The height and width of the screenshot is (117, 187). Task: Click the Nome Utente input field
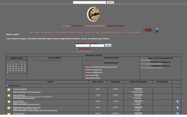tap(83, 45)
